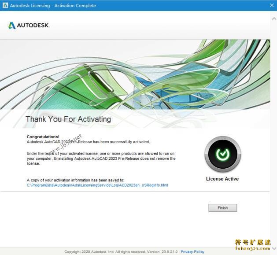Screen dimensions: 277x255
Task: Close the Autodesk Licensing window
Action: click(x=272, y=5)
